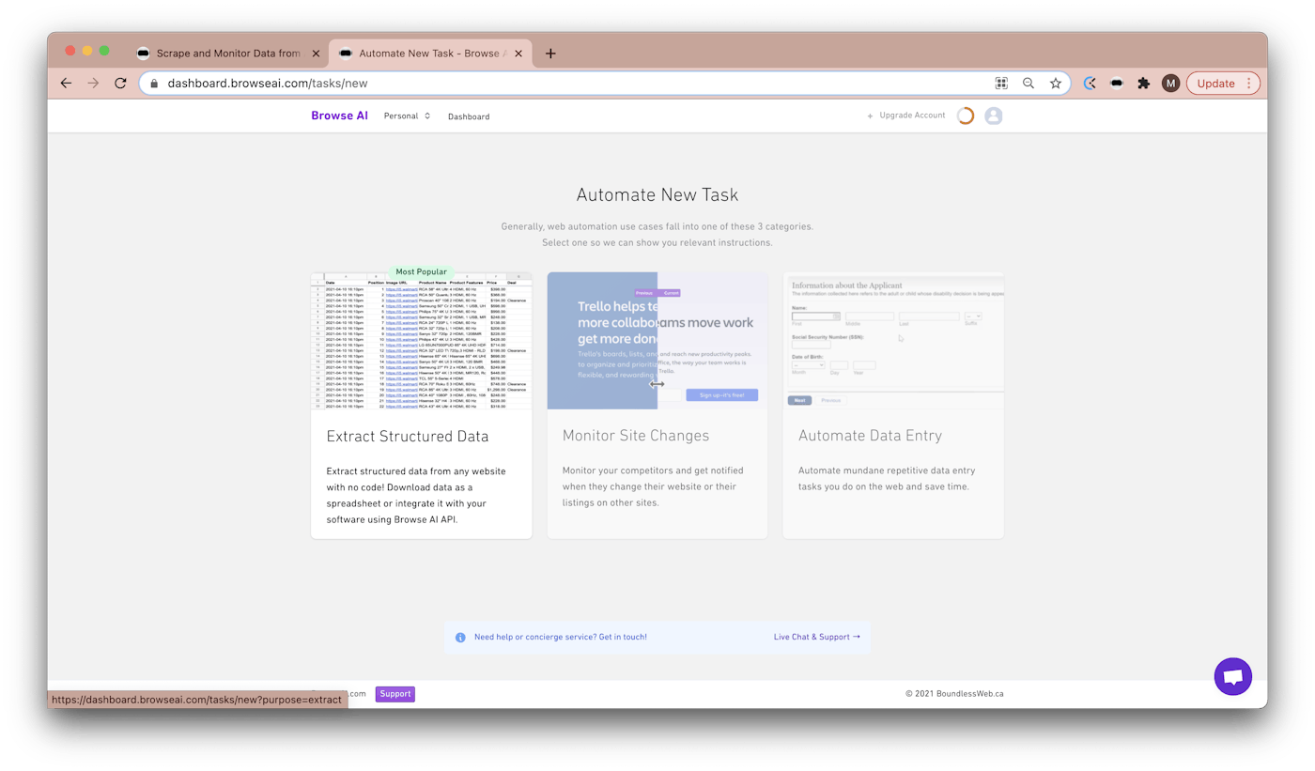
Task: Open the Chrome three-dot menu
Action: click(x=1249, y=83)
